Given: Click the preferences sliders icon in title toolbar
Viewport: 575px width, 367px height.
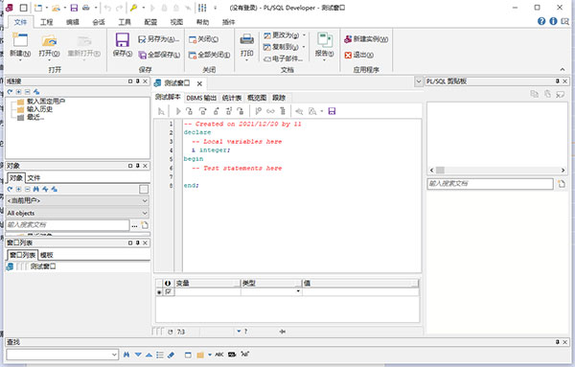Looking at the screenshot, I should (202, 8).
